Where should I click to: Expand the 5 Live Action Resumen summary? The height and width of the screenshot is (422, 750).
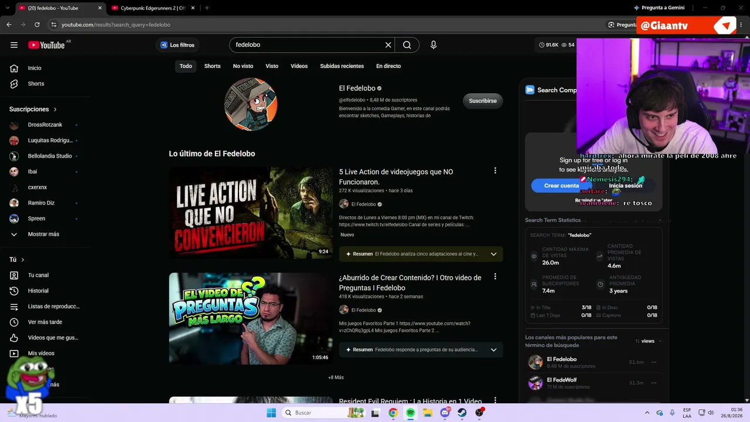[x=493, y=254]
